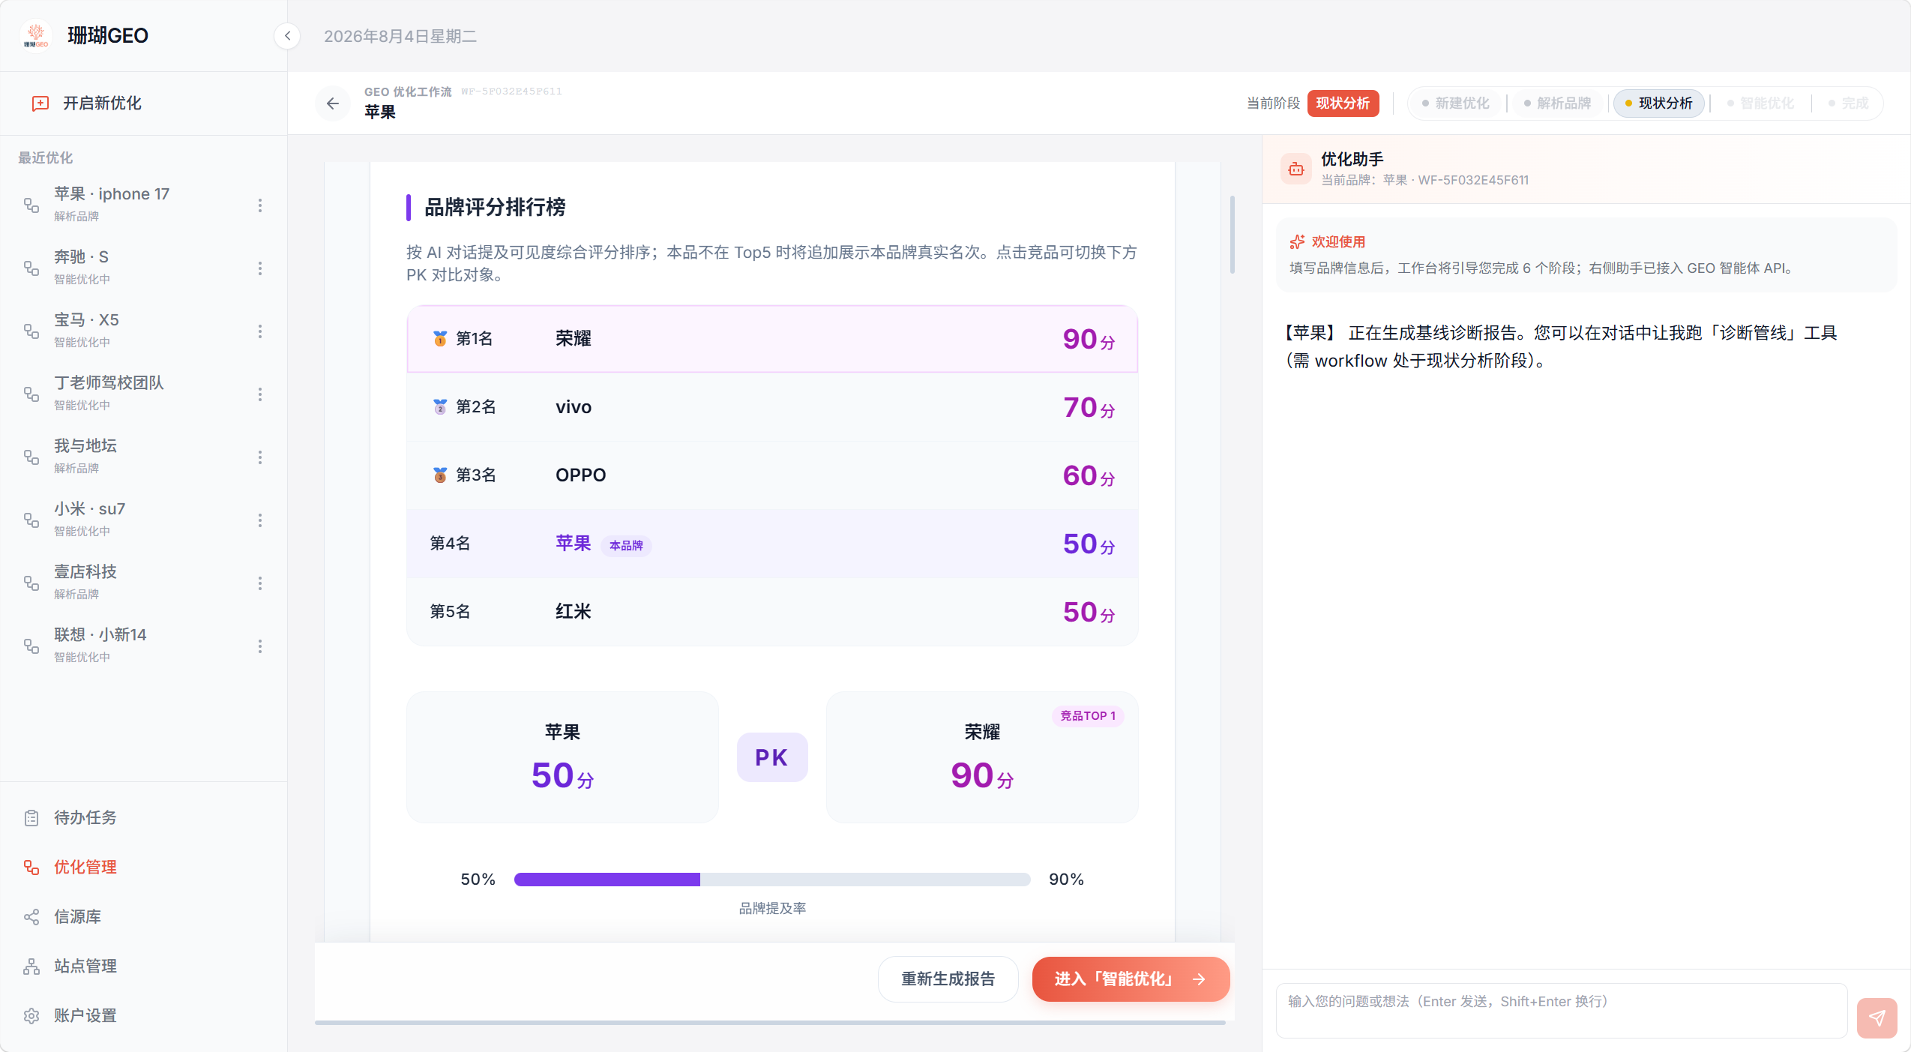The height and width of the screenshot is (1052, 1911).
Task: Open more options for 苹果 · iphone 17
Action: click(x=260, y=205)
